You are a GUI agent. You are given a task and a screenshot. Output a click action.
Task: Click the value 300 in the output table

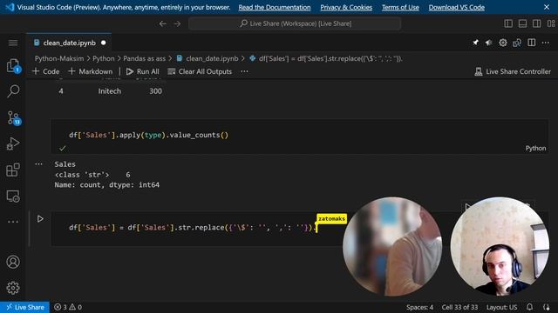[155, 91]
